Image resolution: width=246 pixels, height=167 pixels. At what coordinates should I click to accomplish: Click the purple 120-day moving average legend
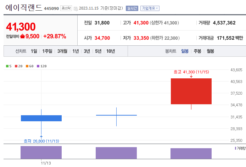[x=42, y=66]
